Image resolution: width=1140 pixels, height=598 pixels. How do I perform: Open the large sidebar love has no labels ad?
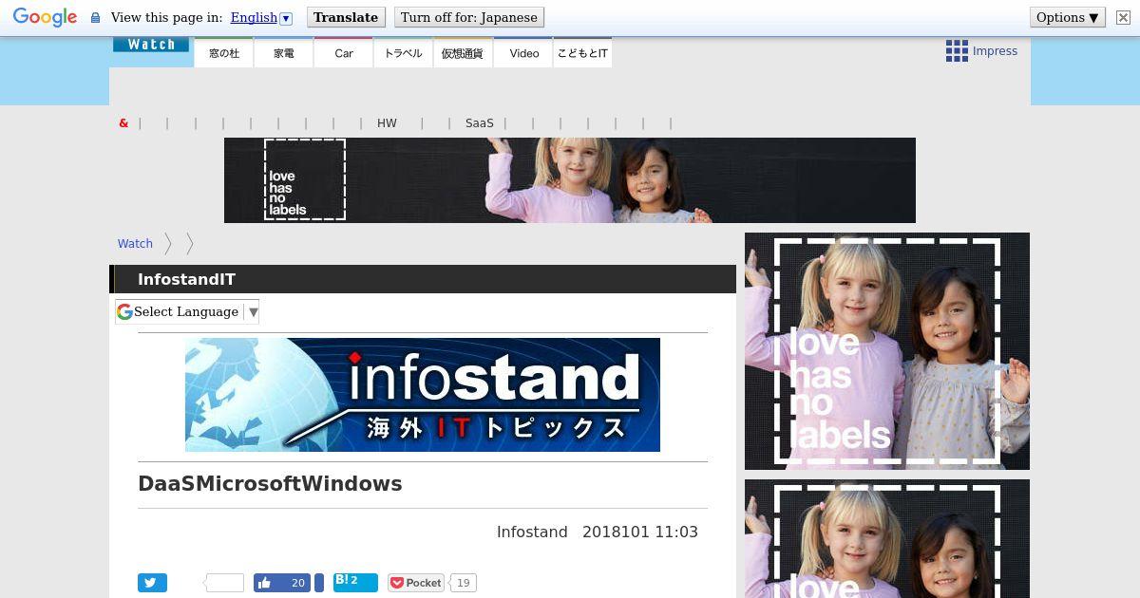[x=887, y=351]
